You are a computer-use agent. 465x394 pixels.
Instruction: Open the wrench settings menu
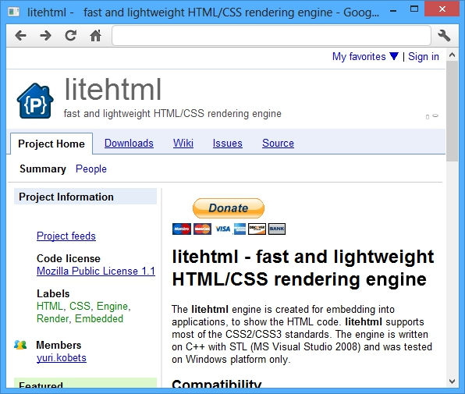point(444,36)
